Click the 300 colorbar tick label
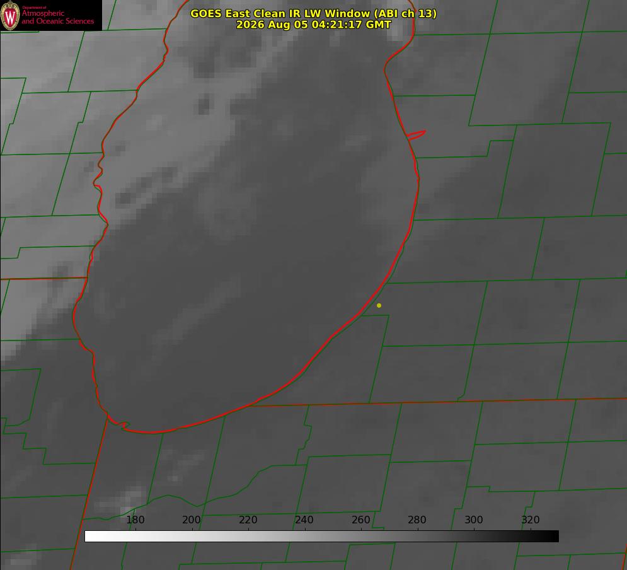The image size is (627, 570). click(x=474, y=520)
